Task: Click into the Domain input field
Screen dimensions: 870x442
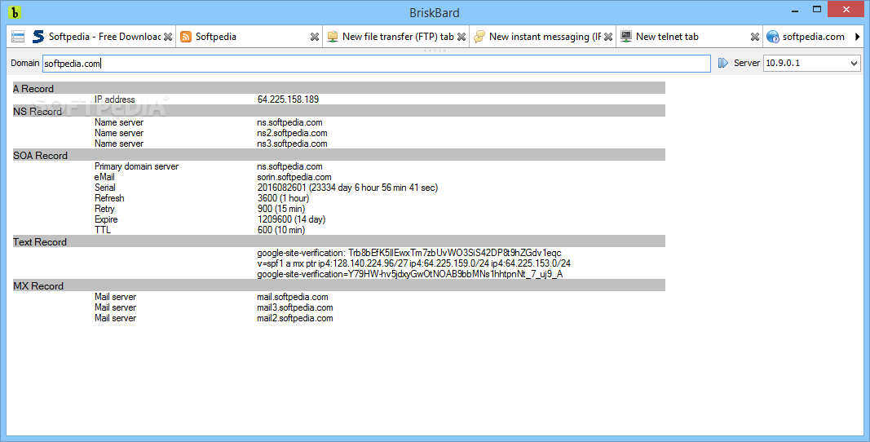Action: [376, 64]
